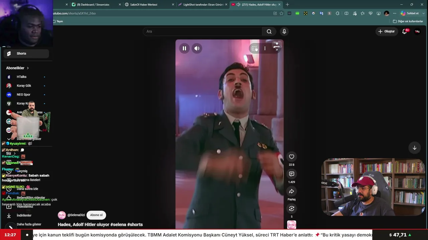The height and width of the screenshot is (240, 428).
Task: Open browser Settings and more menu
Action: pos(395,13)
